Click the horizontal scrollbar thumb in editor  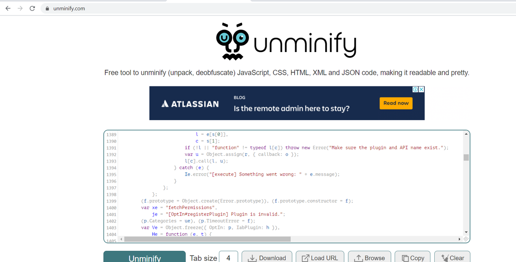click(x=207, y=239)
